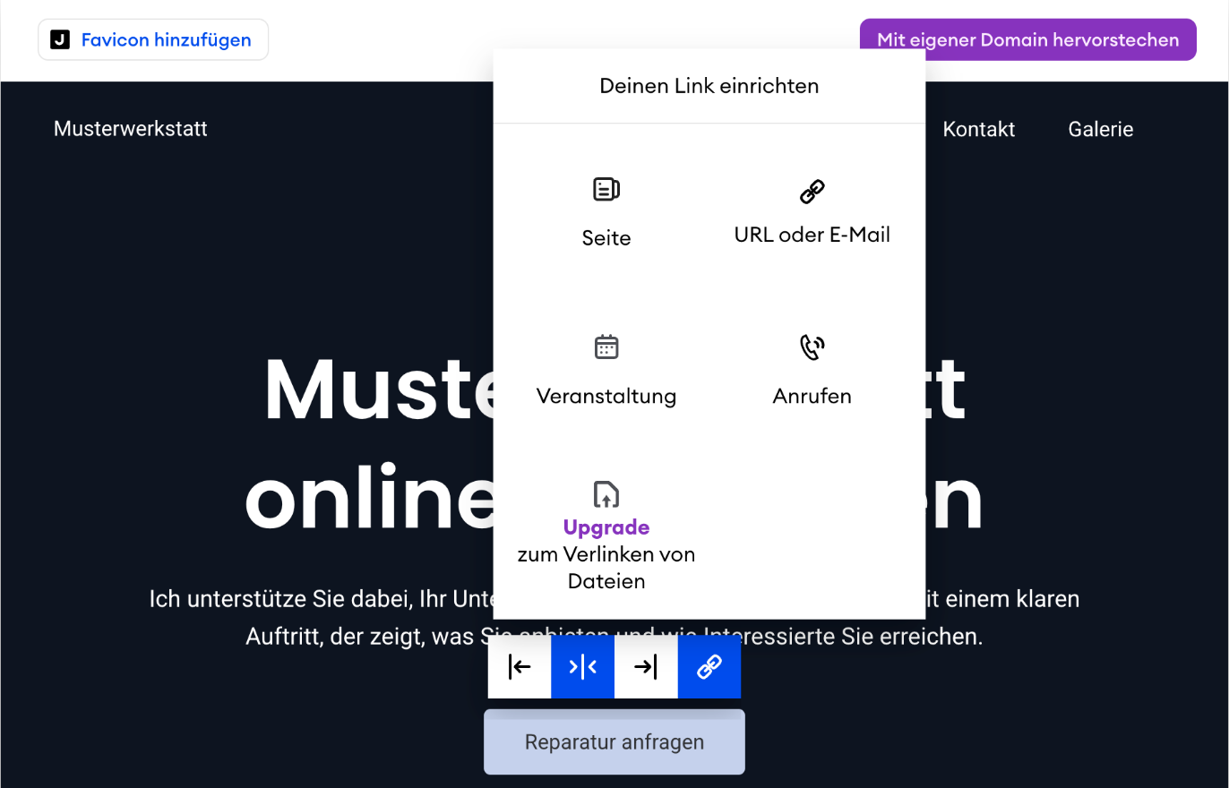The width and height of the screenshot is (1229, 788).
Task: Click the zum Verlinken von Dateien text
Action: (x=606, y=568)
